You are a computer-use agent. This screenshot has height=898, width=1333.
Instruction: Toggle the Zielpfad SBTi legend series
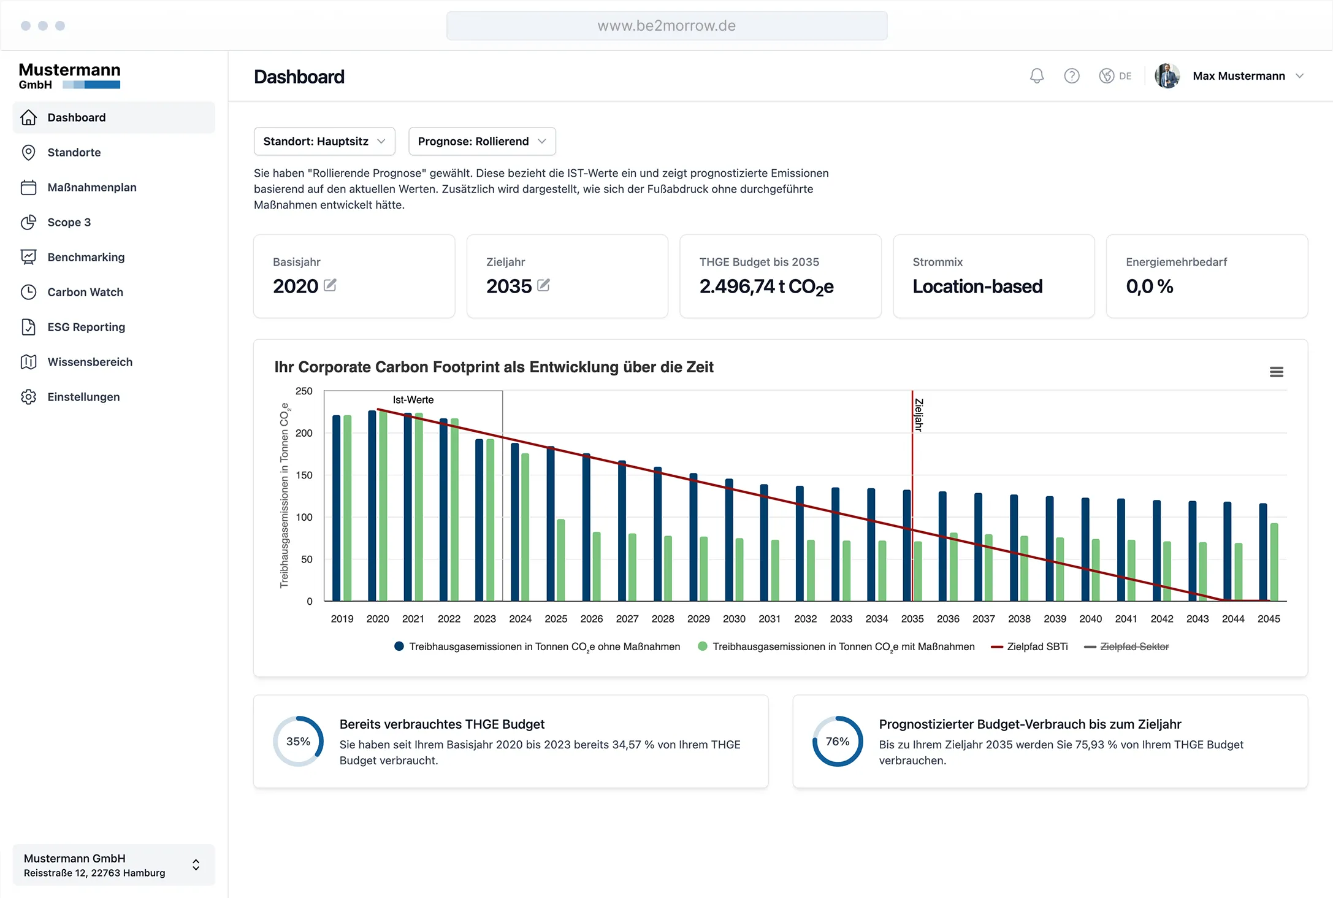pyautogui.click(x=1036, y=647)
